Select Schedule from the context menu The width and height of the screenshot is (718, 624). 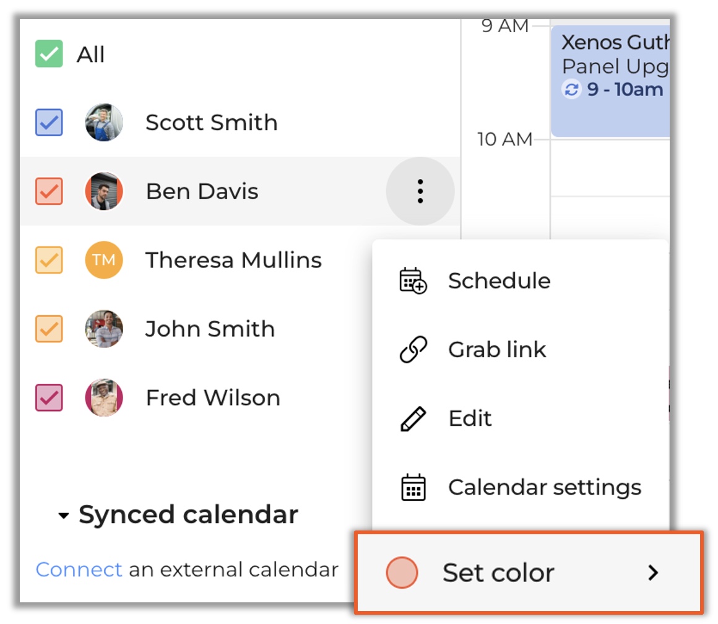(499, 280)
